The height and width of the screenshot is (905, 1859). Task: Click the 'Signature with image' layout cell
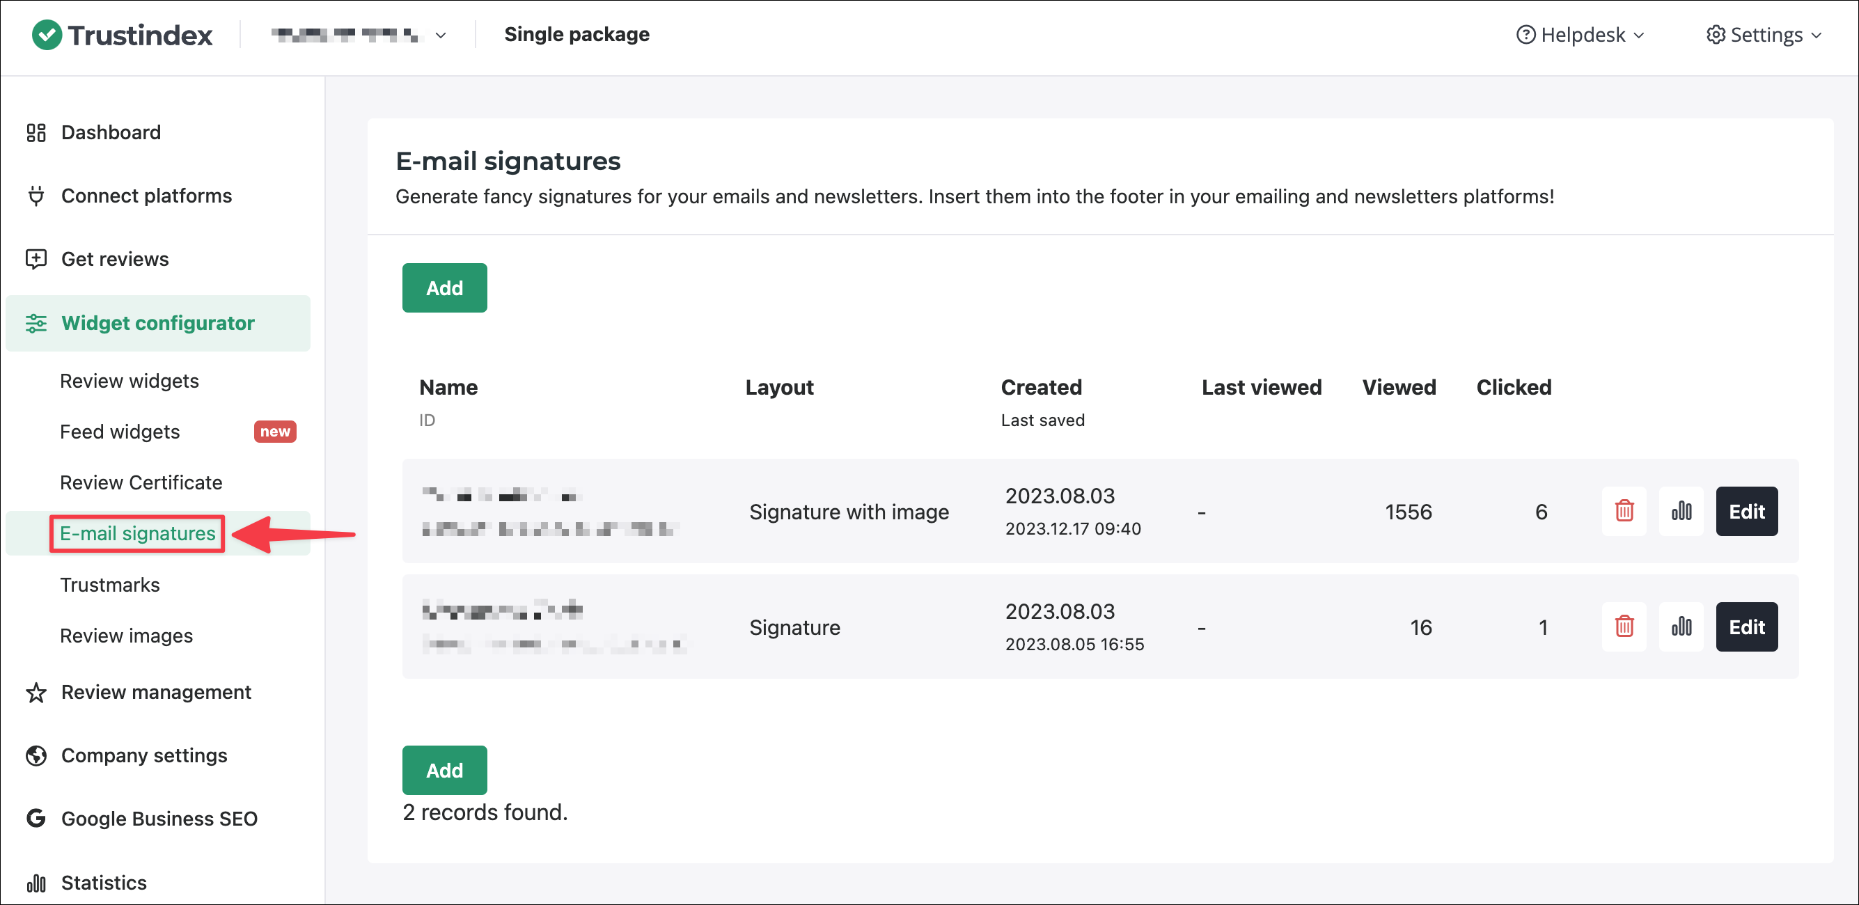(849, 512)
